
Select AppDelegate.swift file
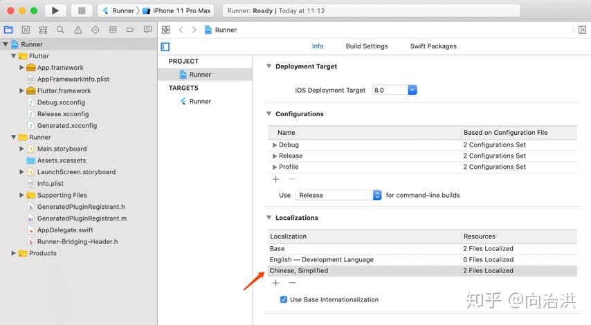[x=65, y=230]
